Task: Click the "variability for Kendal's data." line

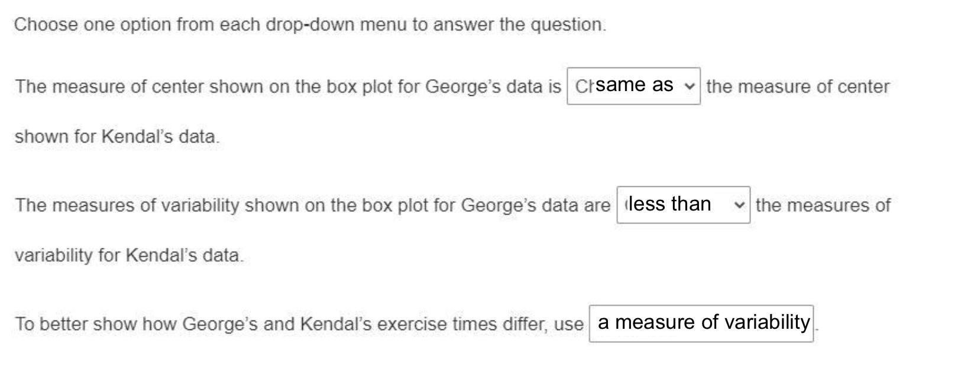Action: (x=129, y=255)
